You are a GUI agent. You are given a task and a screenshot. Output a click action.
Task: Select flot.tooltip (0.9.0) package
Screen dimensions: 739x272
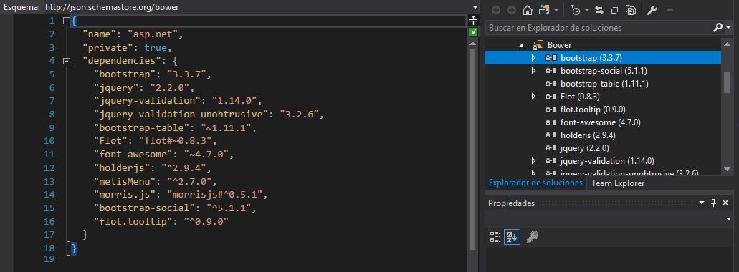tap(593, 110)
